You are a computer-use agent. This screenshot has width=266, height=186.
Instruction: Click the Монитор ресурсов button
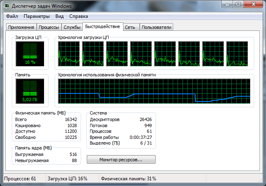click(x=121, y=160)
